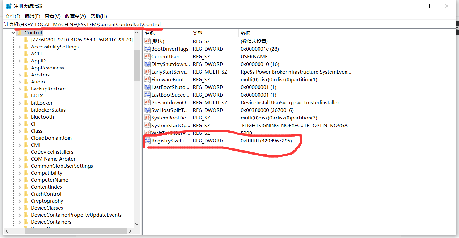Click the ab icon next to (默认) value
This screenshot has width=459, height=238.
pyautogui.click(x=148, y=41)
